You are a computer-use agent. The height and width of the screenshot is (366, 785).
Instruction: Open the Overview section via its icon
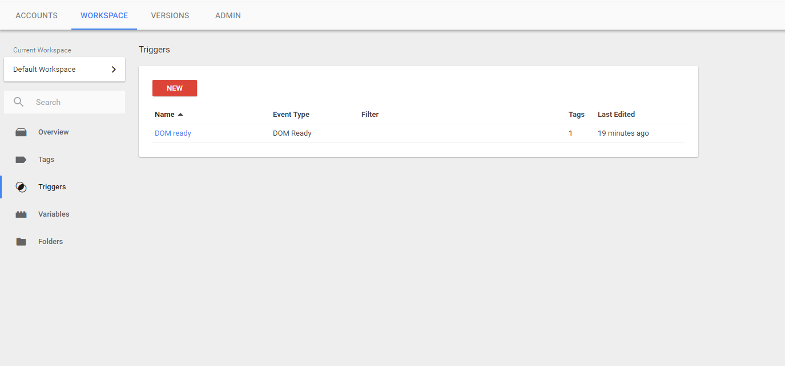[21, 132]
